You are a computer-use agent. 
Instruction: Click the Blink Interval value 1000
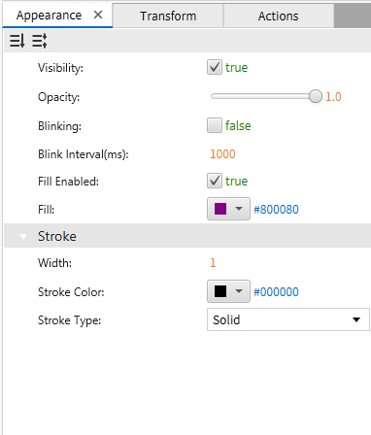pyautogui.click(x=222, y=154)
